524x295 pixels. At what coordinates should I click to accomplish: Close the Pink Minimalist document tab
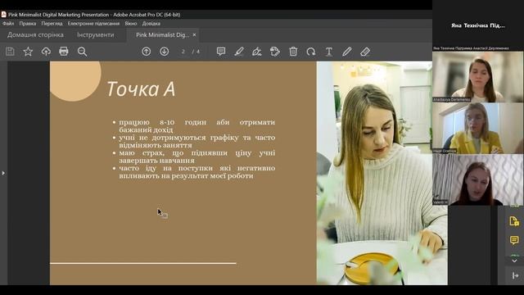[x=194, y=34]
